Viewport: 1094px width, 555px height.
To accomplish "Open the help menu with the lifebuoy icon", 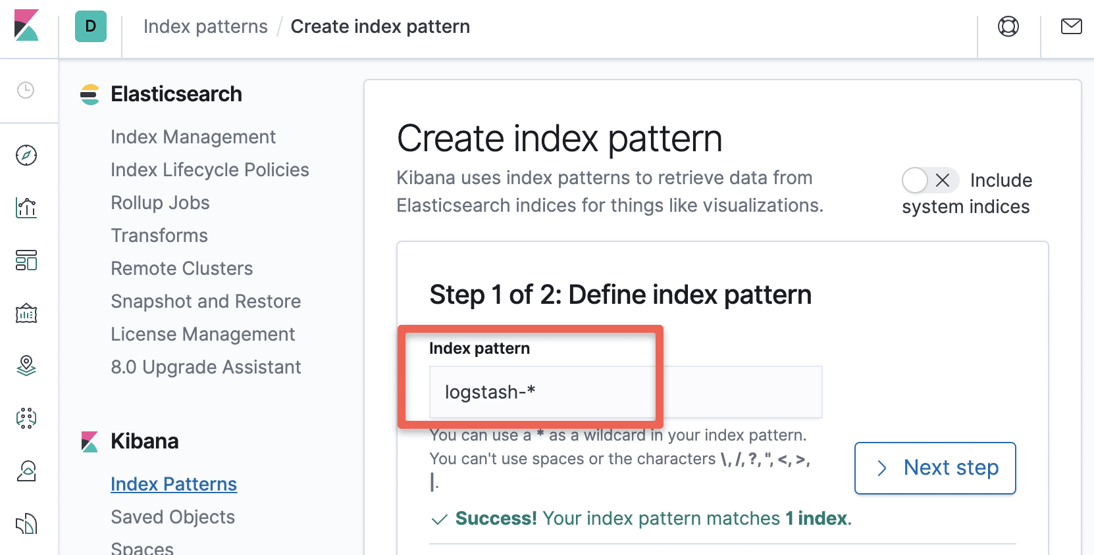I will pos(1008,26).
